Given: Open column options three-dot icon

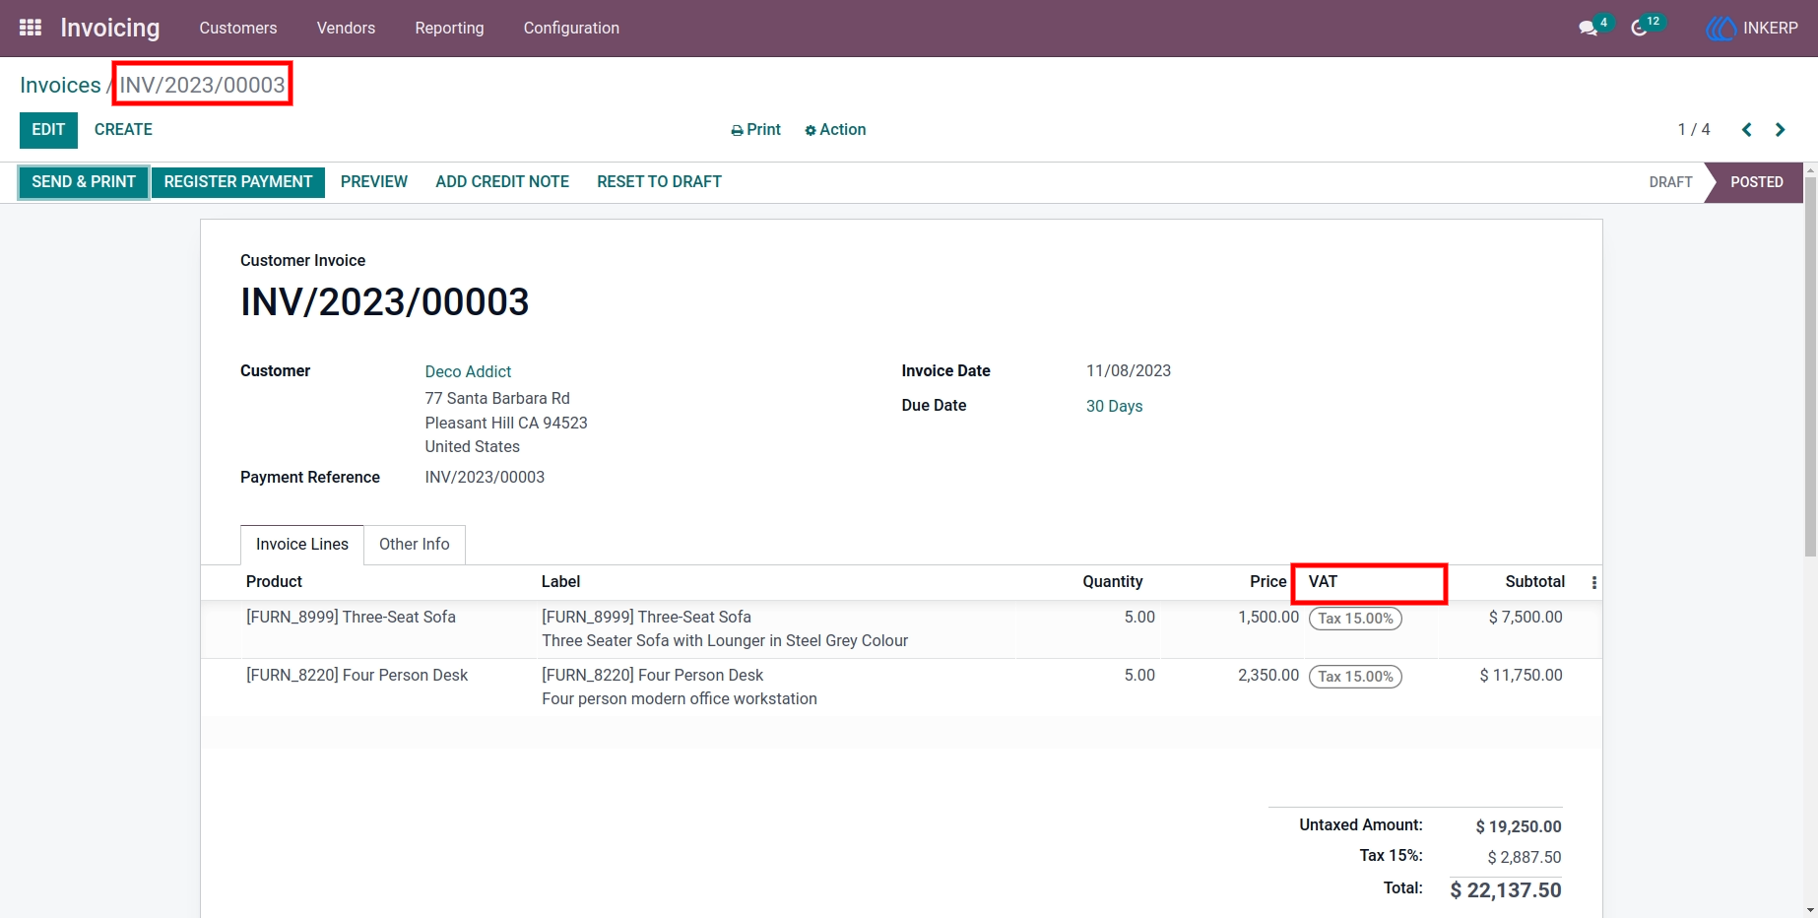Looking at the screenshot, I should tap(1593, 583).
